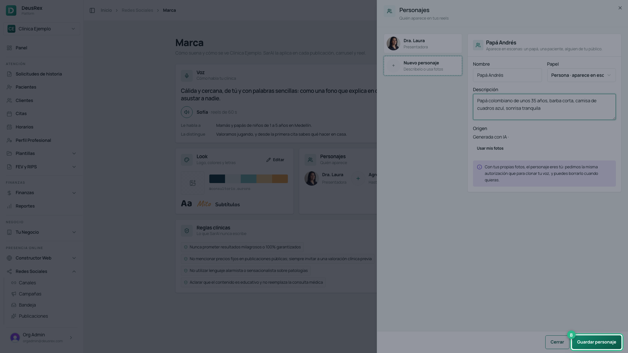Open Citas calendar item
628x353 pixels.
pos(42,113)
